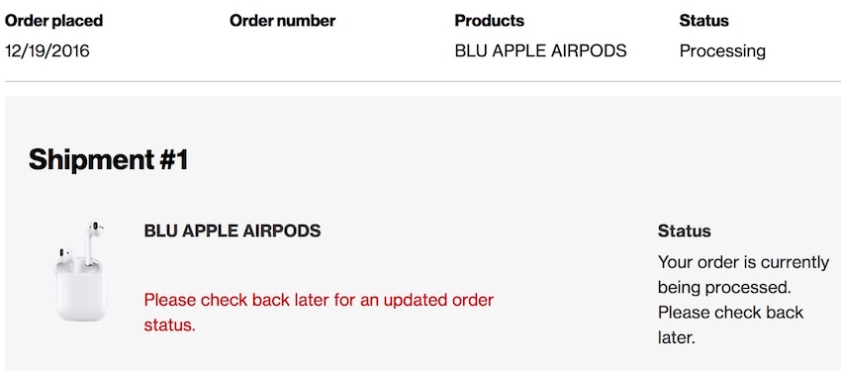
Task: Click the red check back later message
Action: click(x=319, y=312)
